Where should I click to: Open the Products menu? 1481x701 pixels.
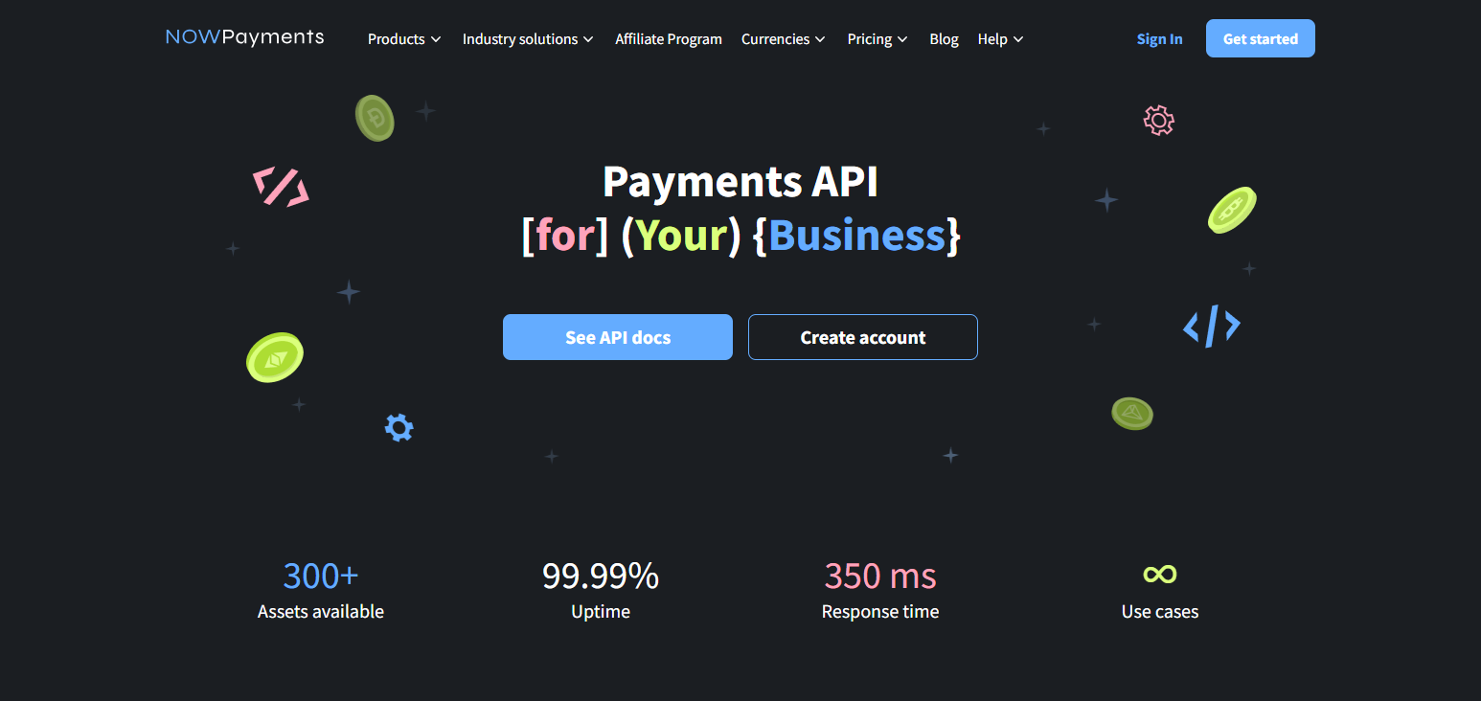pyautogui.click(x=404, y=39)
